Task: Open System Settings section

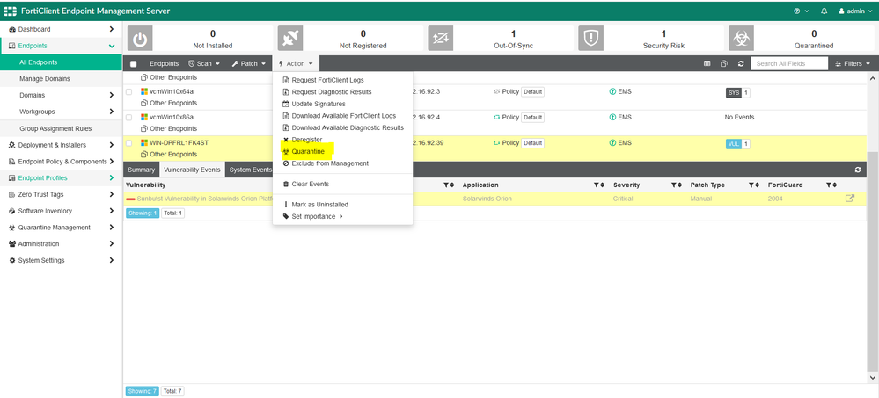Action: [x=61, y=260]
